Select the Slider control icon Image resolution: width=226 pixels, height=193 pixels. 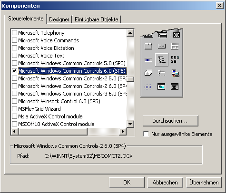[162, 73]
